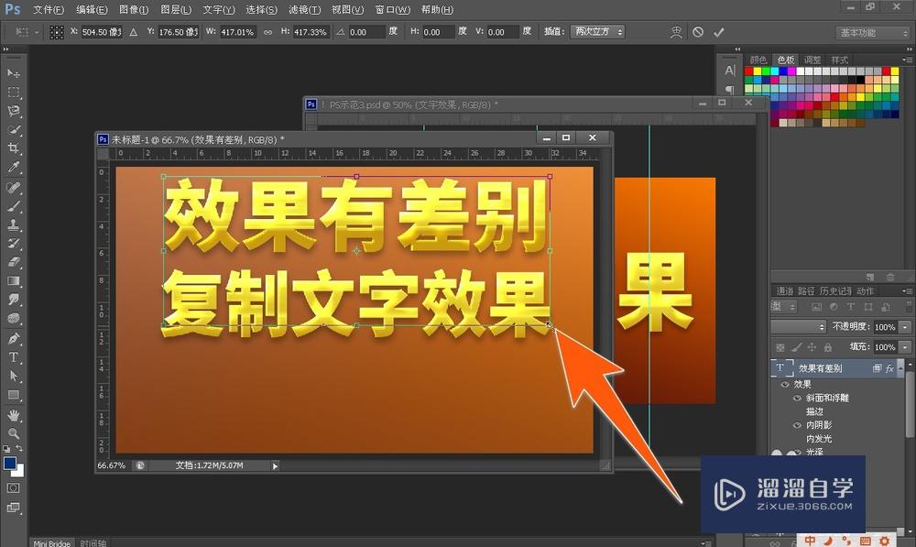Toggle visibility of the 内阴影 effect
Viewport: 916px width, 547px height.
[x=796, y=426]
